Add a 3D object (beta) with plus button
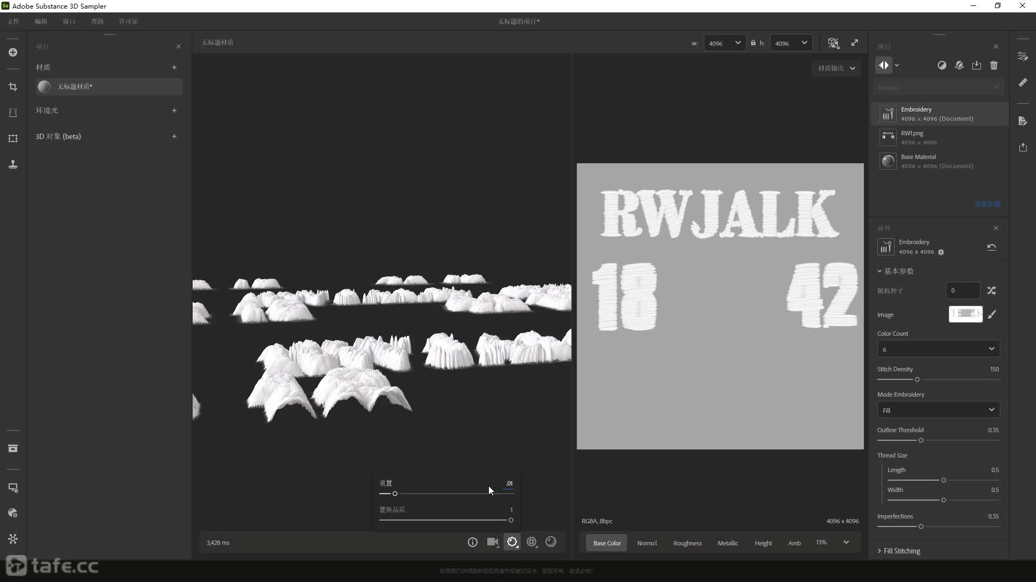Viewport: 1036px width, 582px height. pos(174,136)
